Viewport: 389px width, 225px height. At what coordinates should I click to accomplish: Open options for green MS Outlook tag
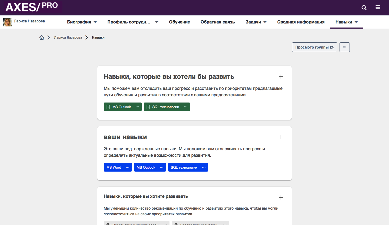(x=137, y=107)
